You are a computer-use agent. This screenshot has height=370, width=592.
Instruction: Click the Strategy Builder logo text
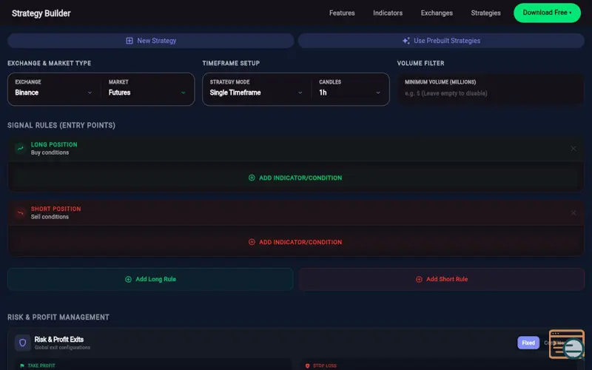tap(41, 13)
